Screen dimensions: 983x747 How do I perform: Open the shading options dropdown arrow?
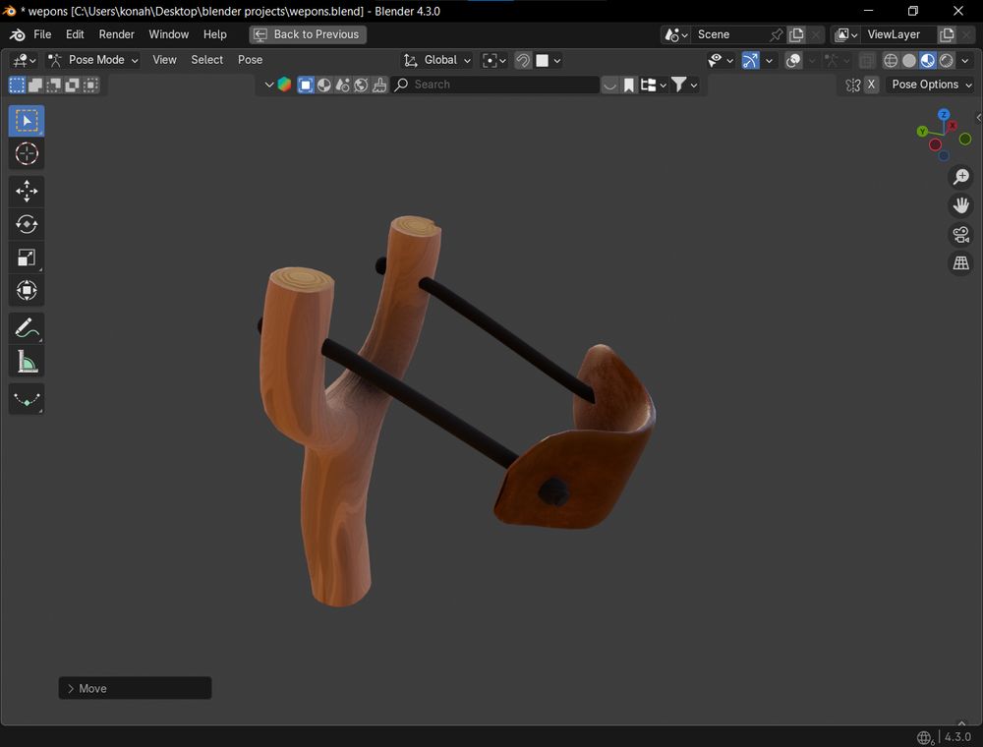965,60
